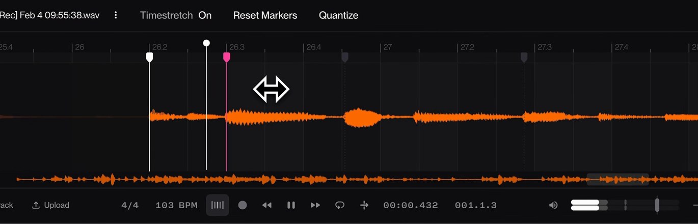Click Reset Markers
The image size is (698, 224).
point(265,15)
